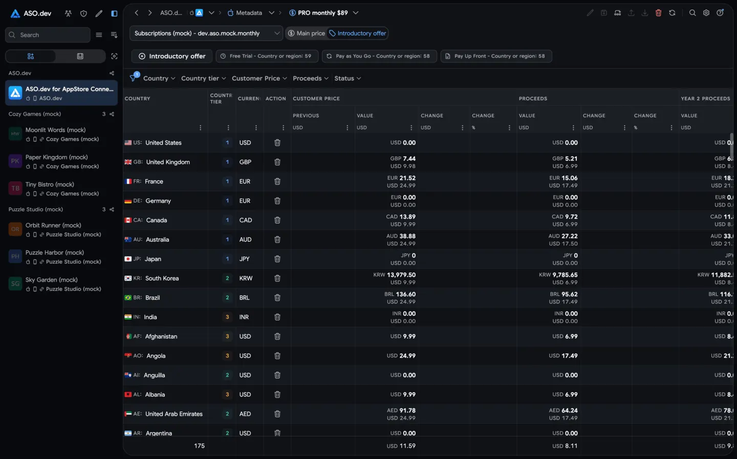This screenshot has height=459, width=737.
Task: Open the help question-mark icon
Action: click(x=720, y=13)
